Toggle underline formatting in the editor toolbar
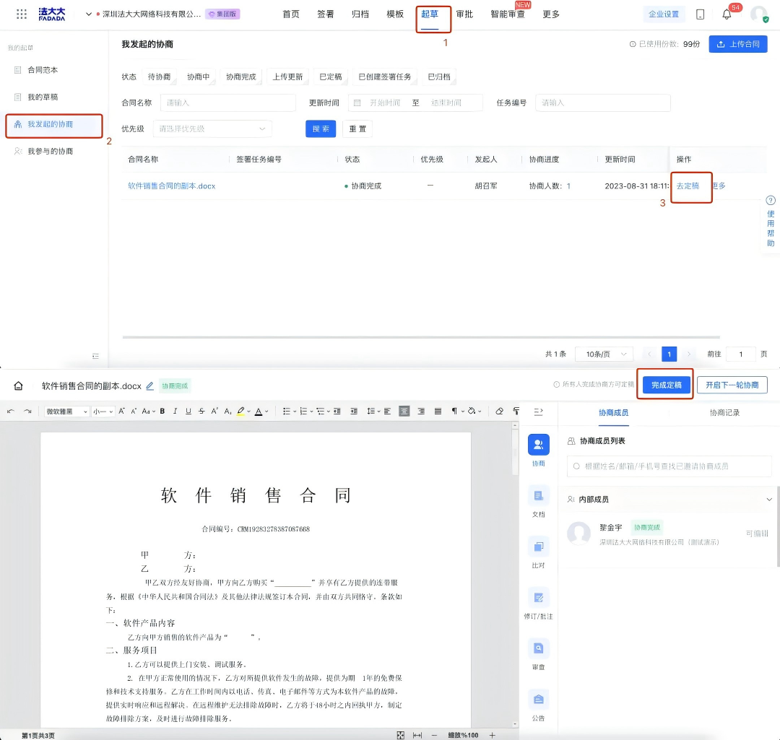The height and width of the screenshot is (740, 780). 188,411
